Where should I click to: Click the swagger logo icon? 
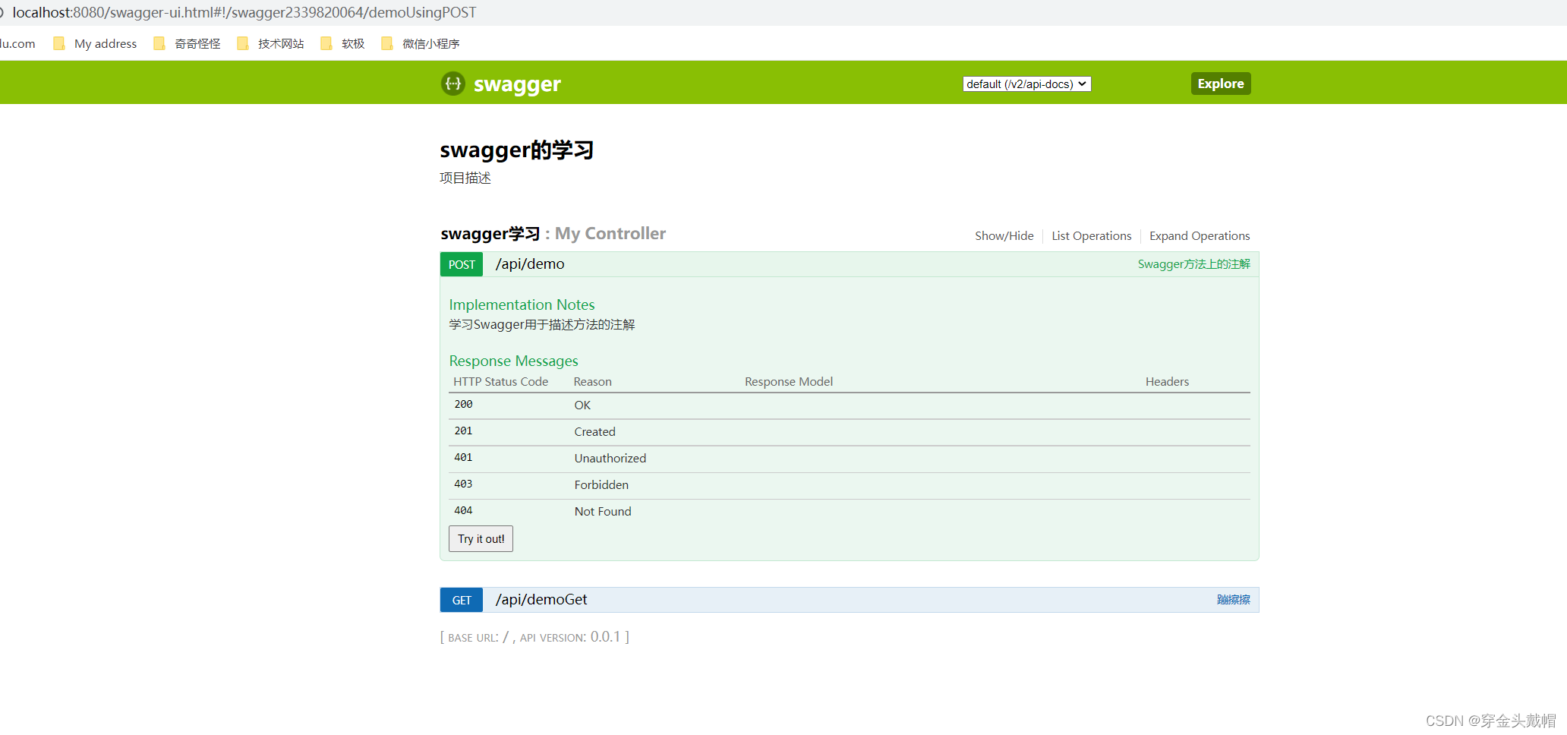click(x=453, y=84)
